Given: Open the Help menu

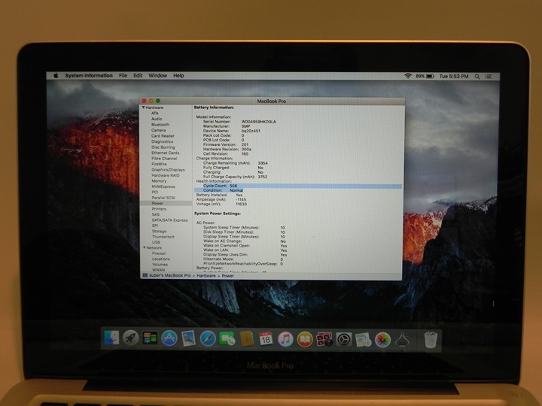Looking at the screenshot, I should (178, 75).
